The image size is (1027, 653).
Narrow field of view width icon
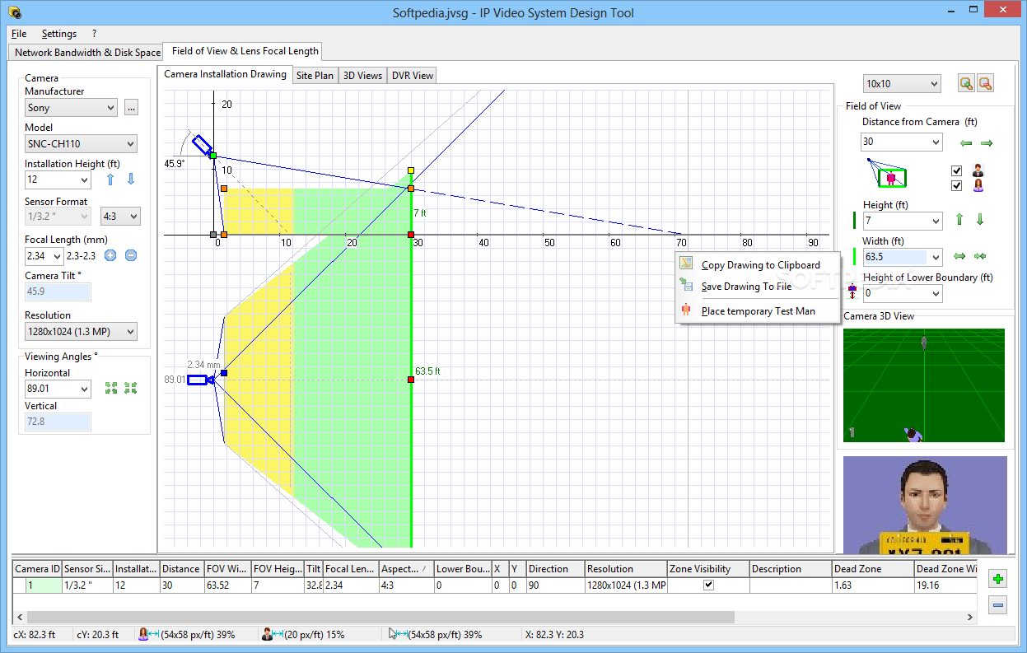tap(980, 256)
